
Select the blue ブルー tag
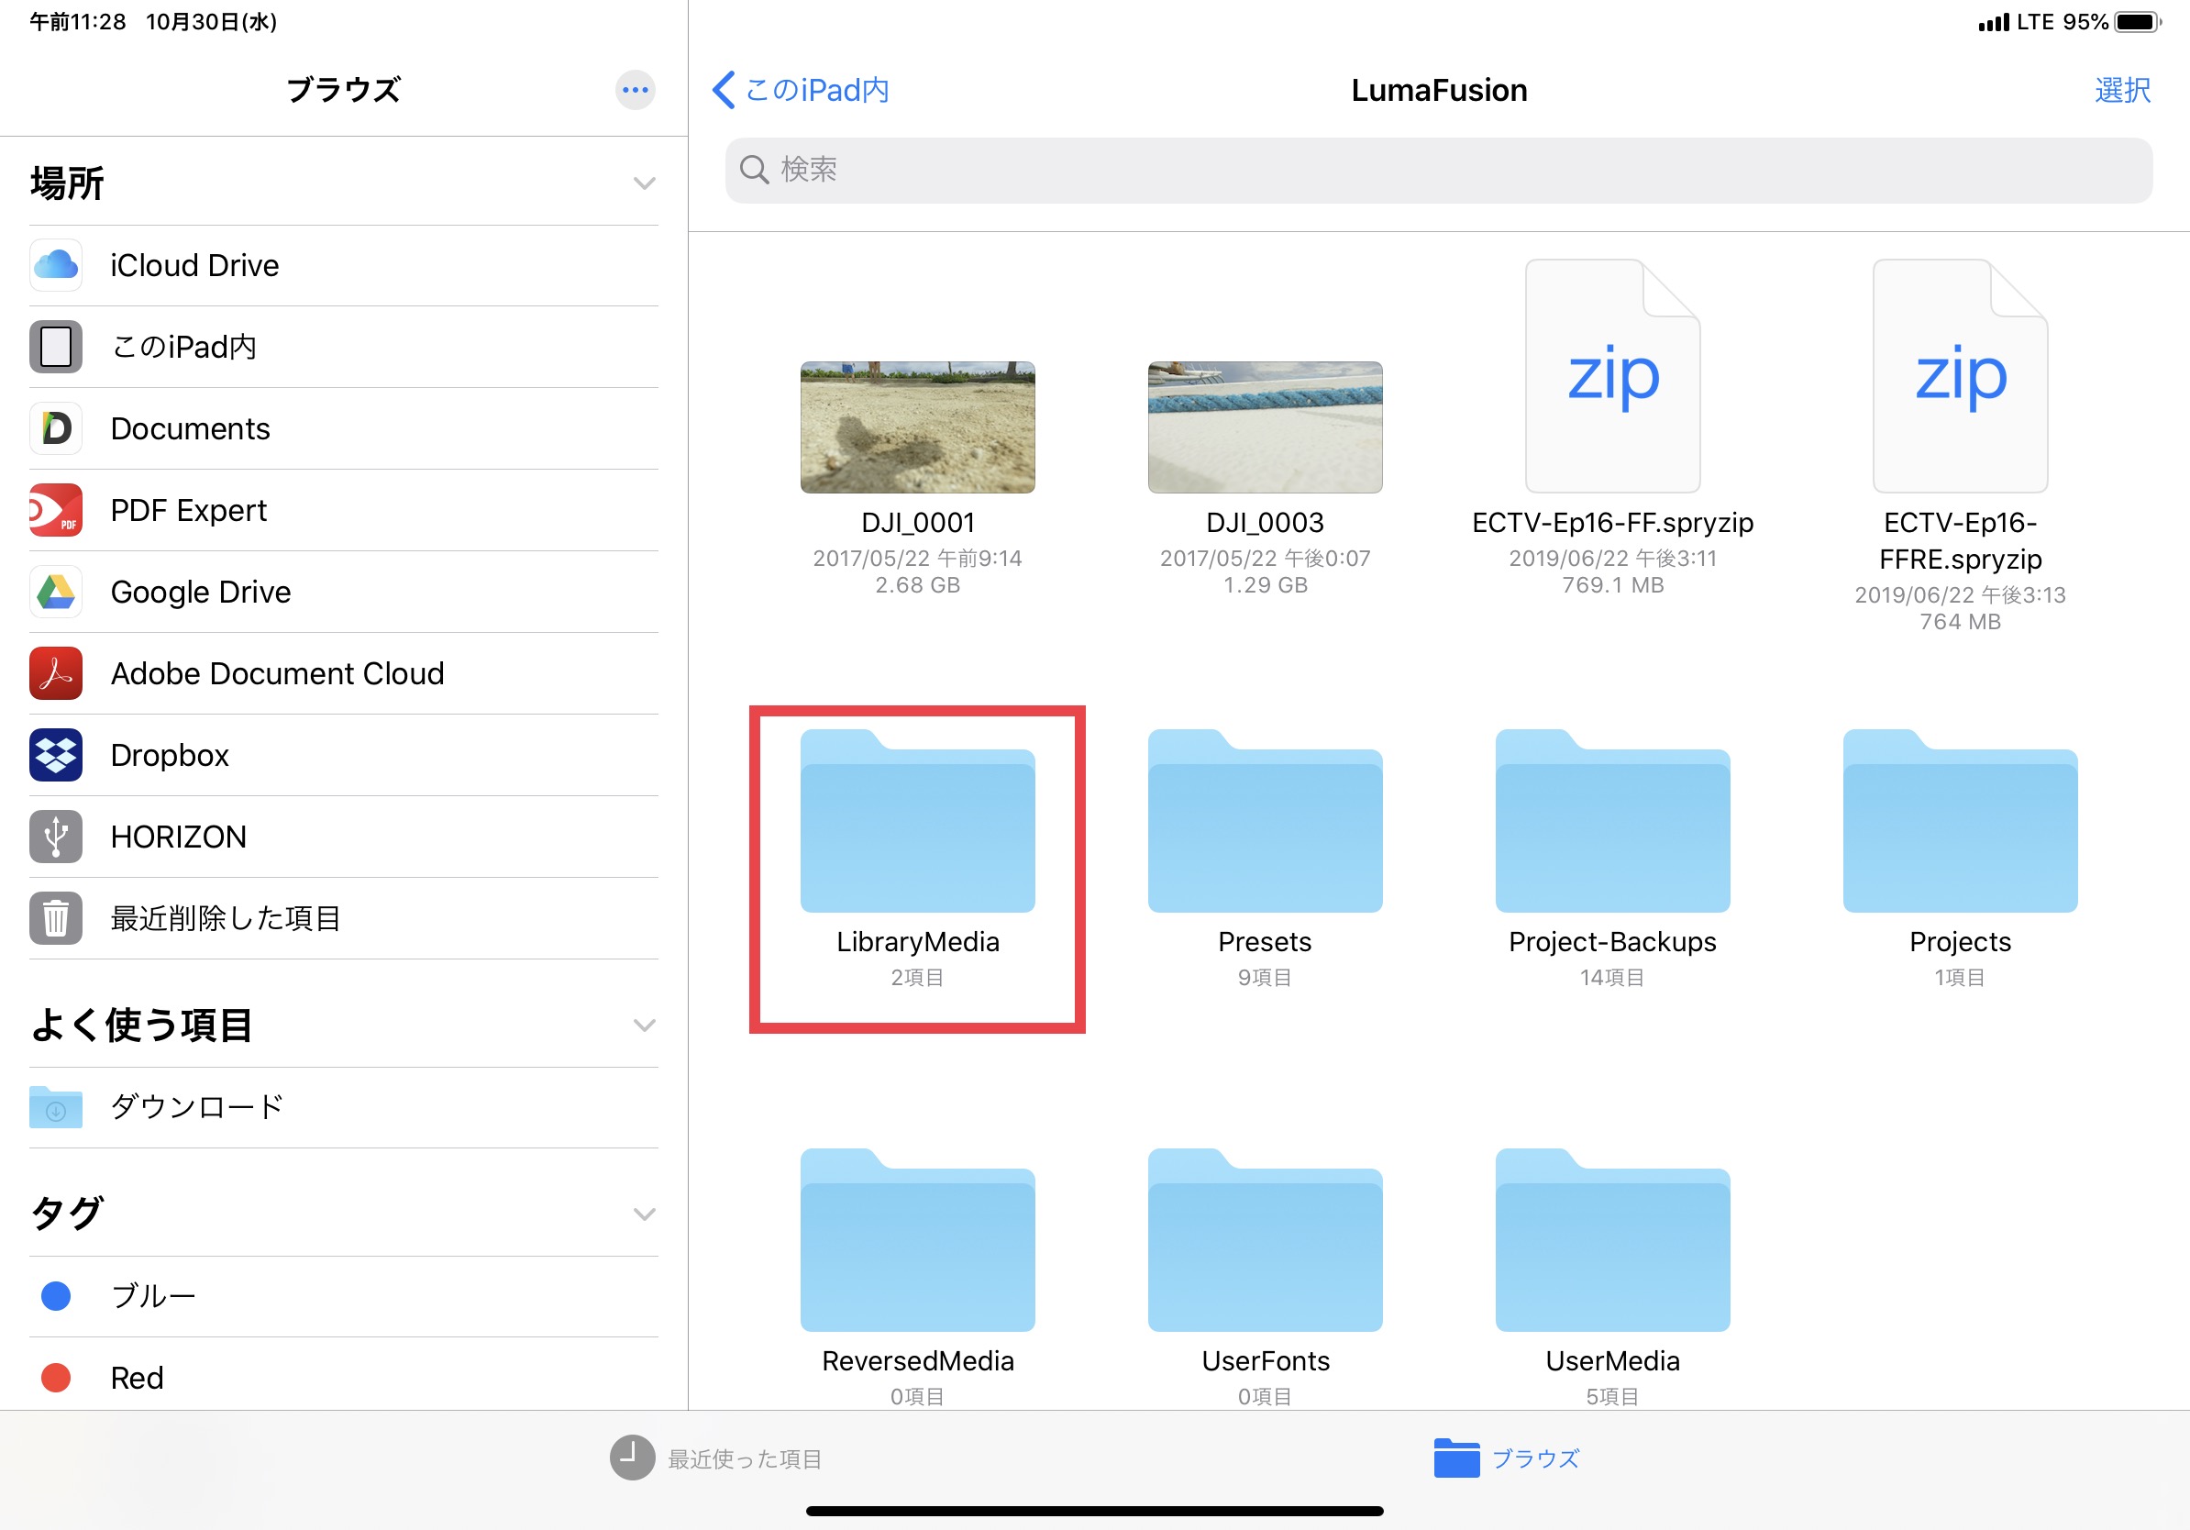coord(152,1295)
